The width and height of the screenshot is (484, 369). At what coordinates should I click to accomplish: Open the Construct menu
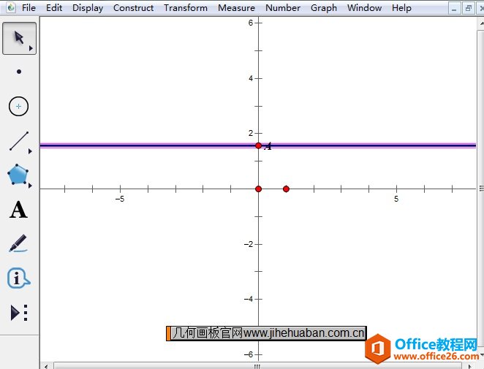[x=133, y=8]
